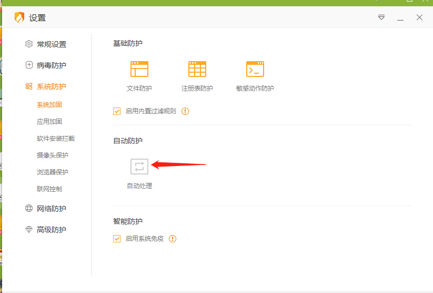This screenshot has height=293, width=433.
Task: Click the 自动处理 auto-handle icon
Action: 139,167
